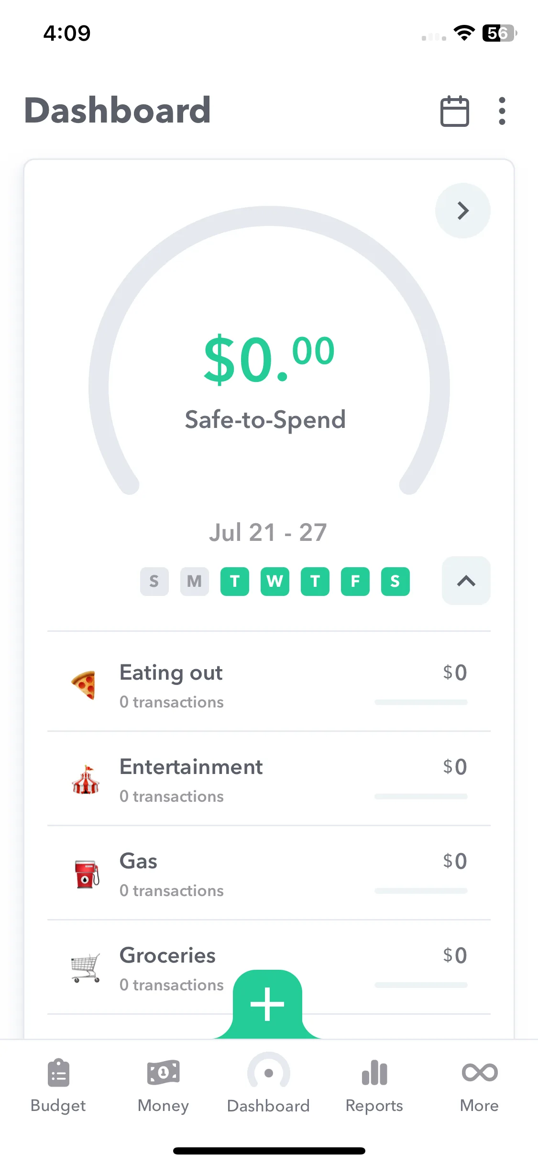The height and width of the screenshot is (1166, 538).
Task: Open the three-dot options menu
Action: point(502,111)
